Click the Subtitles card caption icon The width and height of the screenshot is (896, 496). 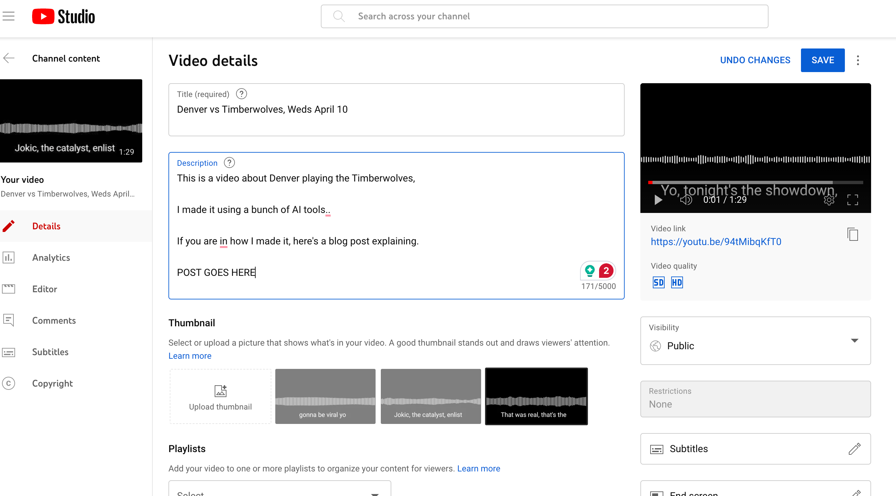click(657, 449)
